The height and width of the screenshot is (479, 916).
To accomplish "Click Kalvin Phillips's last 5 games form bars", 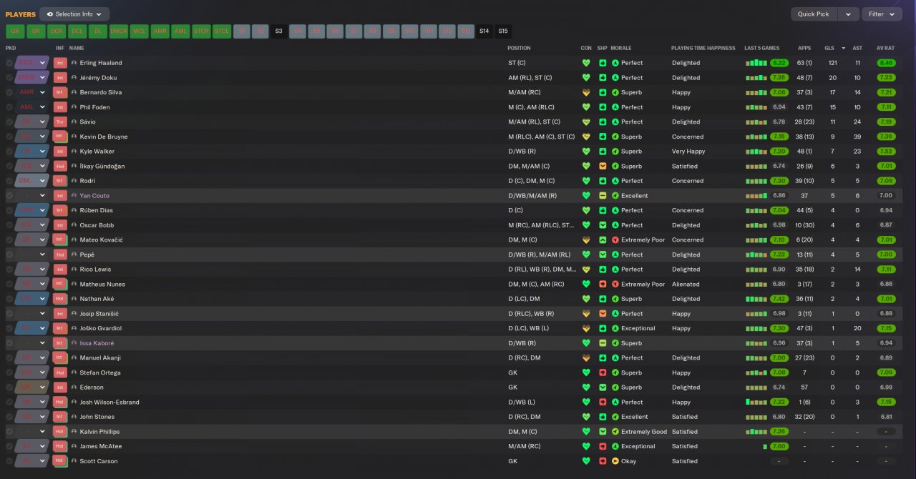I will [756, 432].
